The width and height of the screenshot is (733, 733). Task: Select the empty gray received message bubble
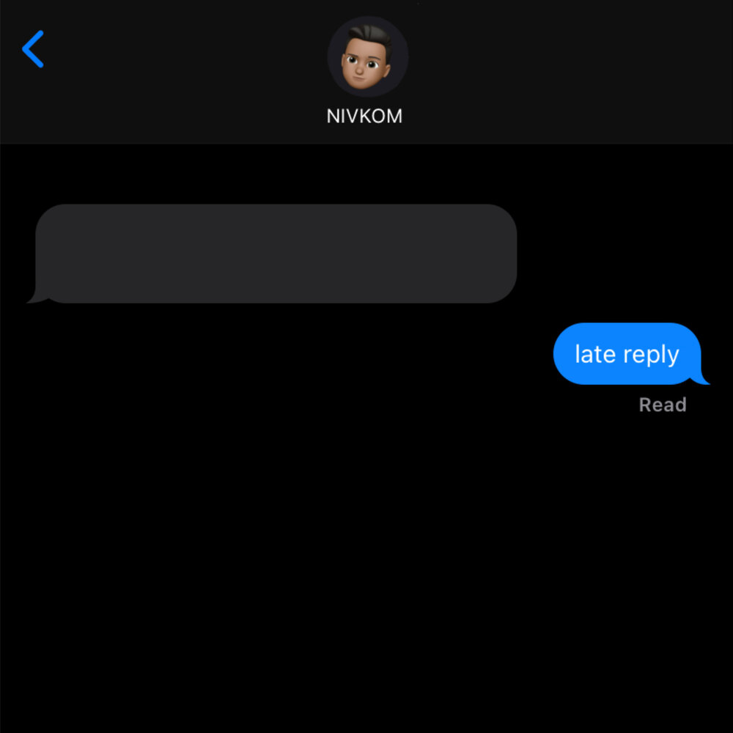tap(276, 254)
